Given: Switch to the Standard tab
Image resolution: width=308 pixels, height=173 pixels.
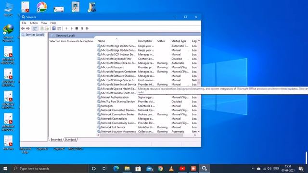Looking at the screenshot, I should 70,140.
